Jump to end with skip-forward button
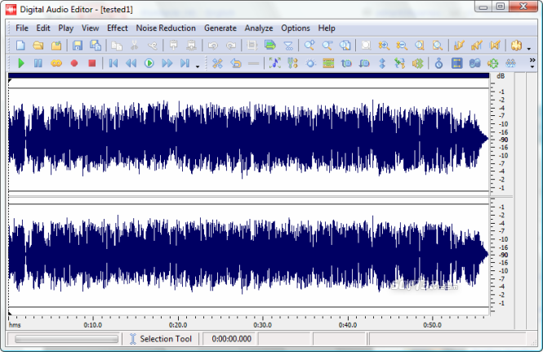The height and width of the screenshot is (352, 543). [185, 63]
